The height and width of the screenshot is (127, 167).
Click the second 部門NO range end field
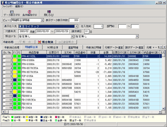pos(135,26)
